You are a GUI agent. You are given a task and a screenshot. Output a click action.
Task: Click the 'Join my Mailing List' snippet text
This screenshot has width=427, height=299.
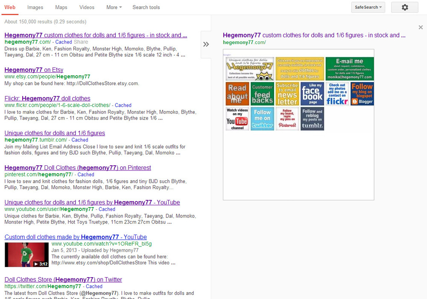[95, 150]
